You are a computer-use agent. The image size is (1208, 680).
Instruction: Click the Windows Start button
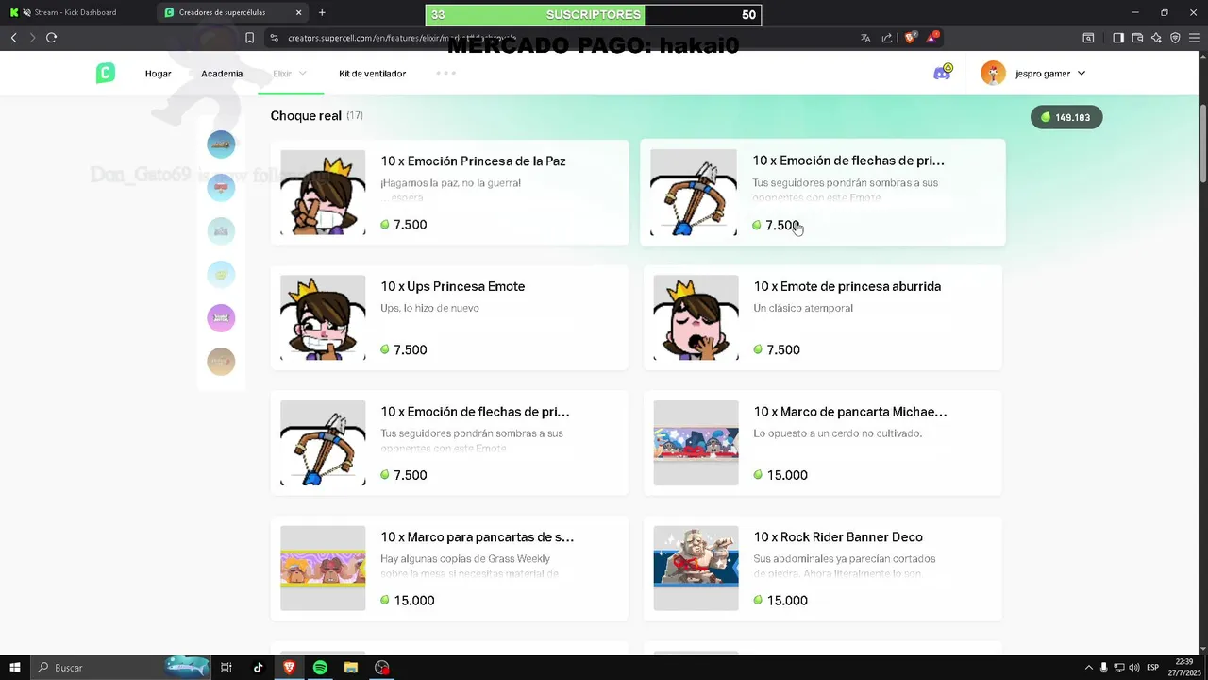(15, 668)
